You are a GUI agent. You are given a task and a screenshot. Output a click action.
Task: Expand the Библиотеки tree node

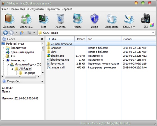click(x=3, y=48)
